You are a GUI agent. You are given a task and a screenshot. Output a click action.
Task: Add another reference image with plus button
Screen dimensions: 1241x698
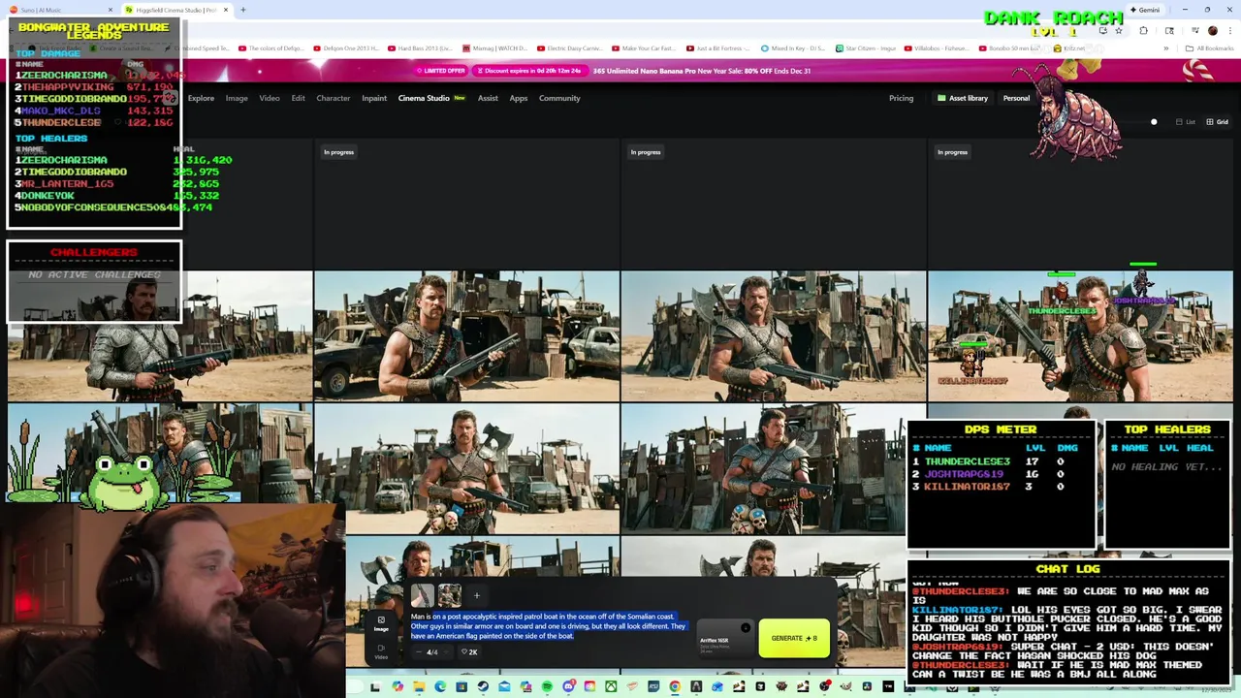pos(476,595)
